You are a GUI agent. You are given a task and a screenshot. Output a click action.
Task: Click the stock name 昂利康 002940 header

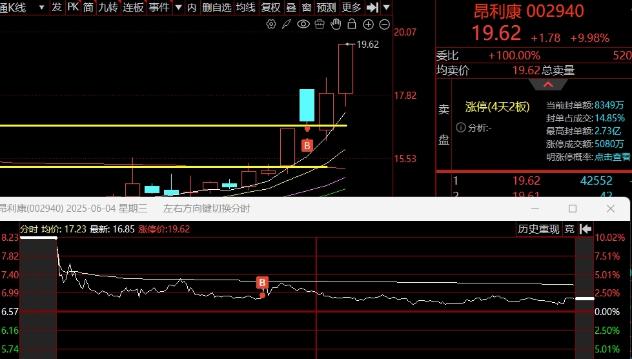click(x=529, y=11)
